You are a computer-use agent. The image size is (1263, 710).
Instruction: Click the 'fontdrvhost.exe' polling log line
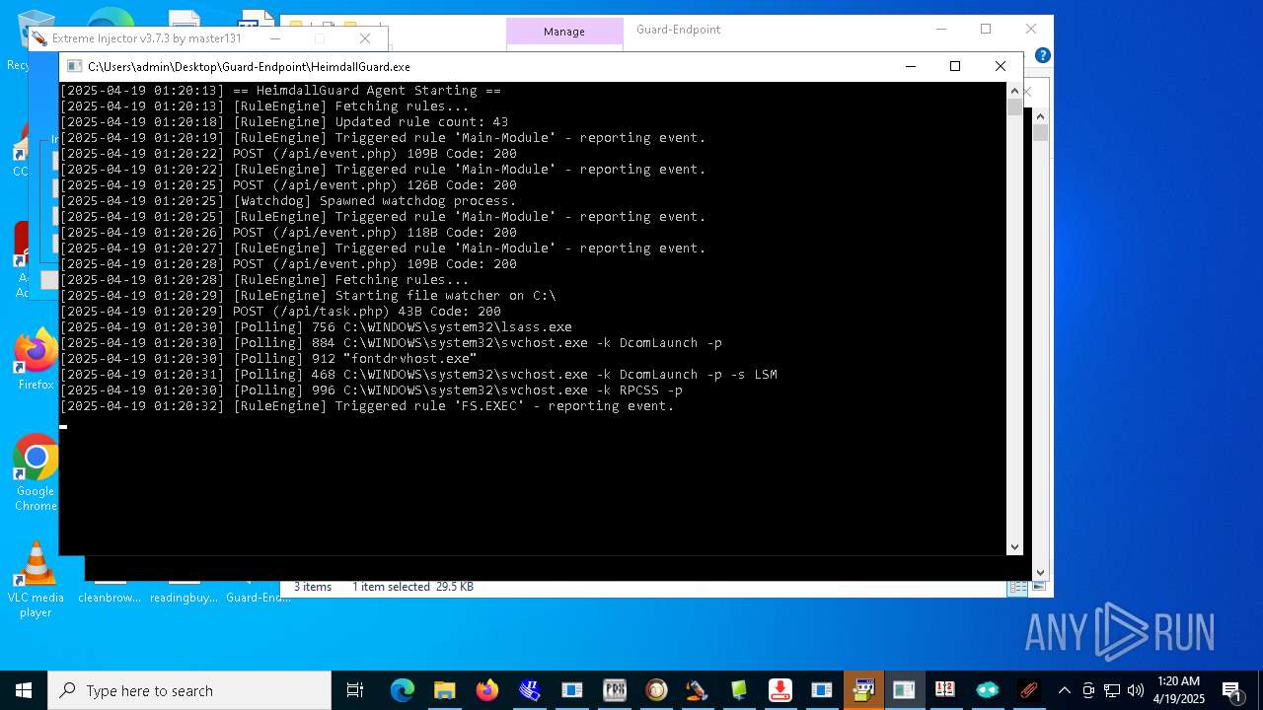click(268, 359)
